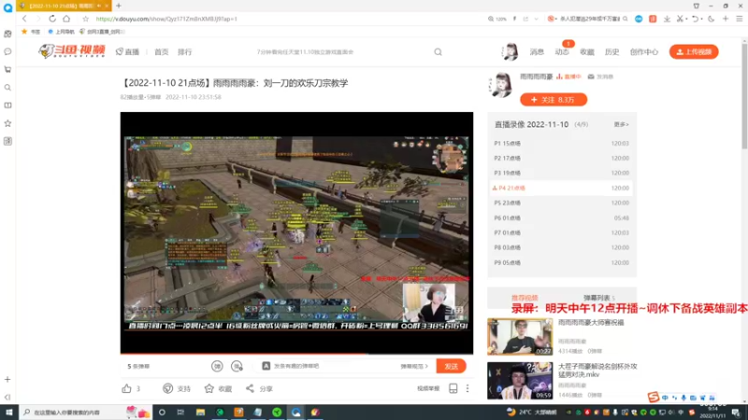Open the 排行 ranking tab

click(184, 52)
